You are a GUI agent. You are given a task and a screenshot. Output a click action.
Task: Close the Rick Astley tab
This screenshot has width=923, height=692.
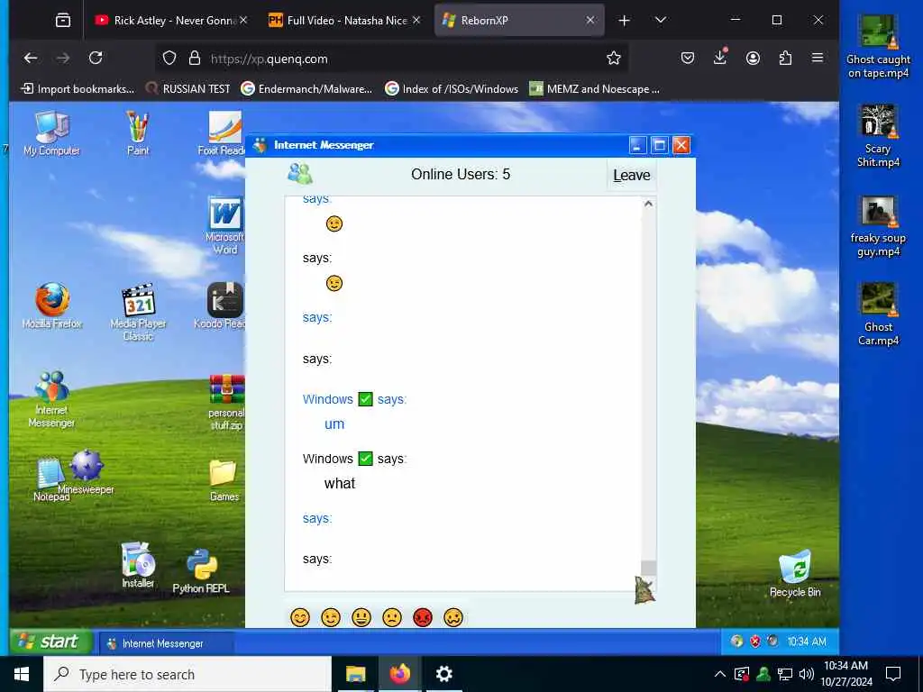[243, 20]
